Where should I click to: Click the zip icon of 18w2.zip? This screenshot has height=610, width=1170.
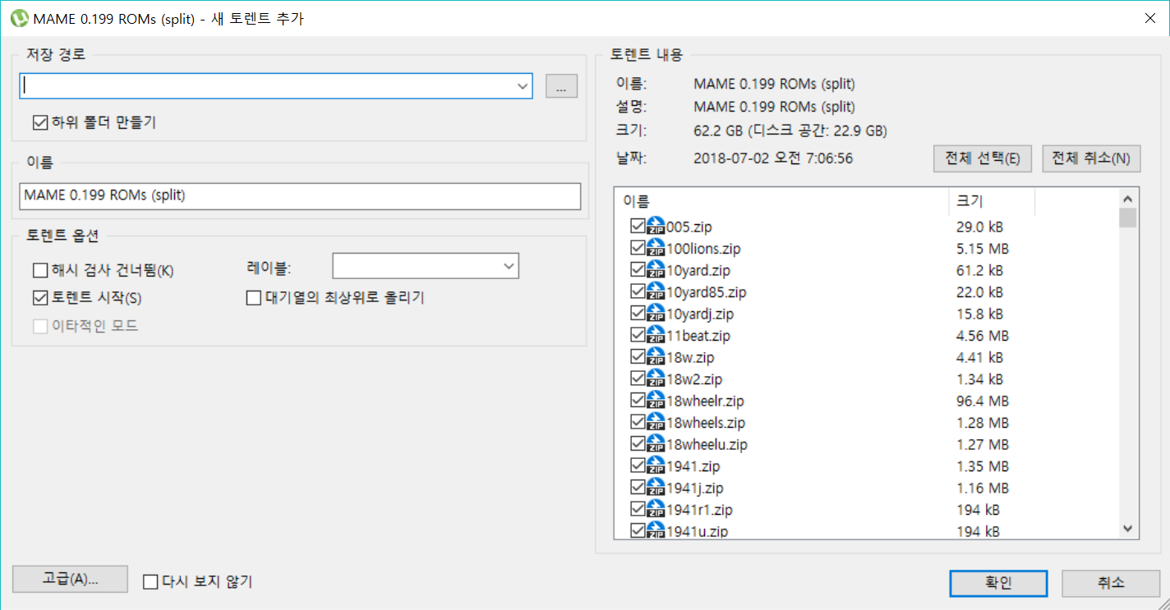tap(656, 378)
